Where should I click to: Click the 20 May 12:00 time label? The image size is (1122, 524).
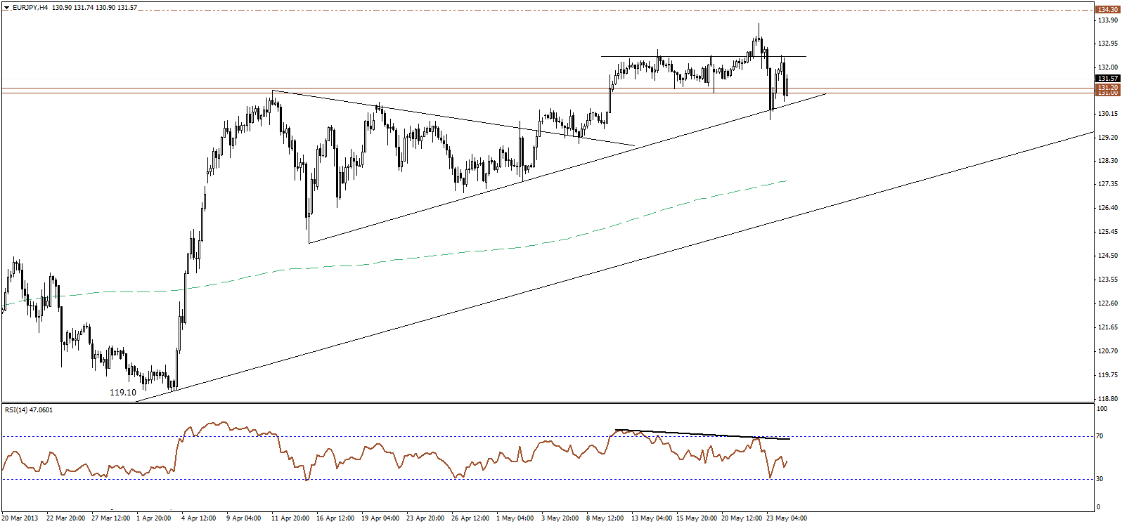pos(742,518)
